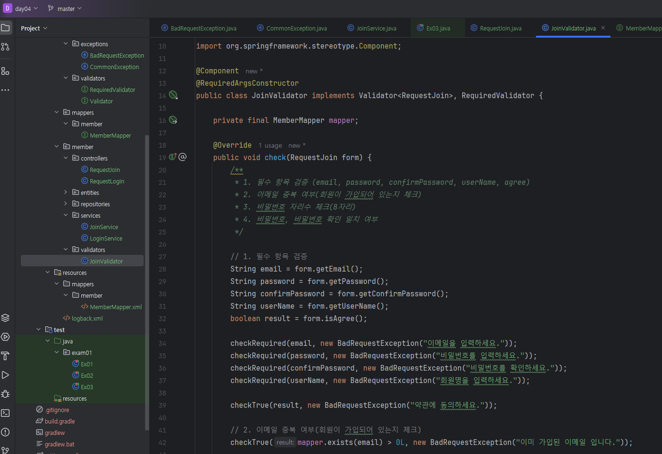Open the Problems tool window icon

click(5, 432)
